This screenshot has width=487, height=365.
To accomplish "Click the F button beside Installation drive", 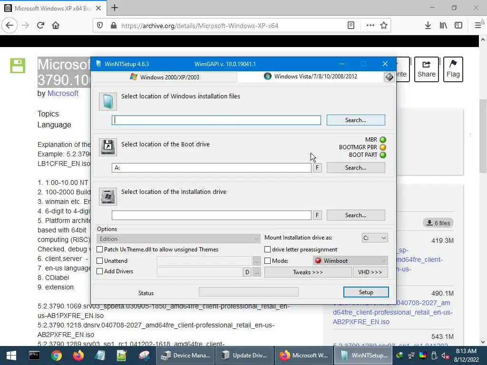I will 317,215.
